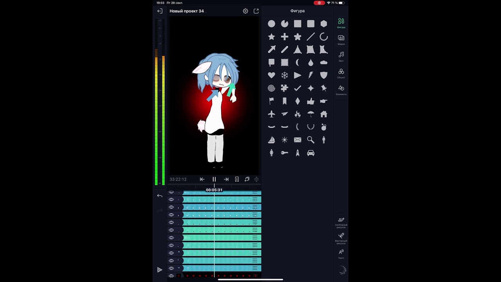Screen dimensions: 501x282
Task: Exit project with back icon
Action: (x=160, y=11)
